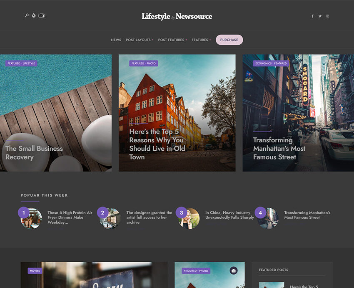
Task: Click the camera icon on photo post
Action: [233, 271]
